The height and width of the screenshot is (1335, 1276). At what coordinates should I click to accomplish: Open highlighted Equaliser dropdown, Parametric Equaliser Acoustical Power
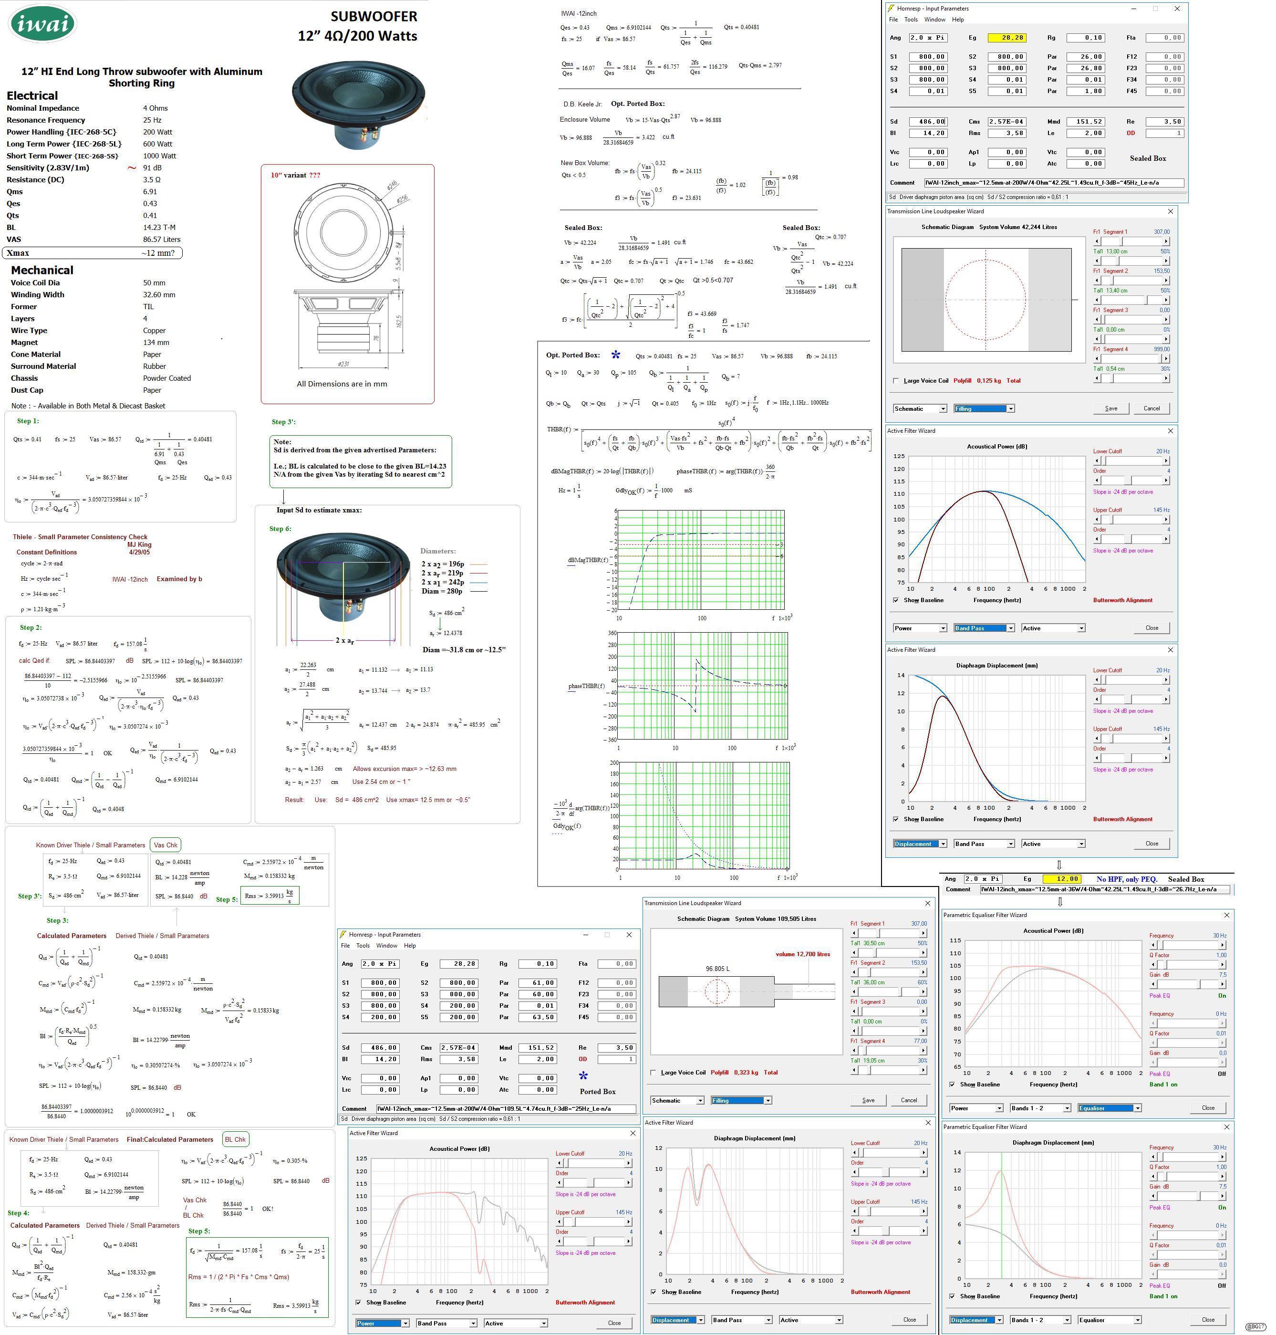pyautogui.click(x=1110, y=1108)
